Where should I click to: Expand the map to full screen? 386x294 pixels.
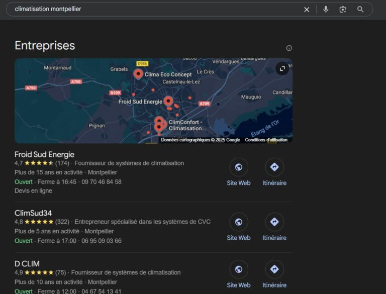click(282, 68)
